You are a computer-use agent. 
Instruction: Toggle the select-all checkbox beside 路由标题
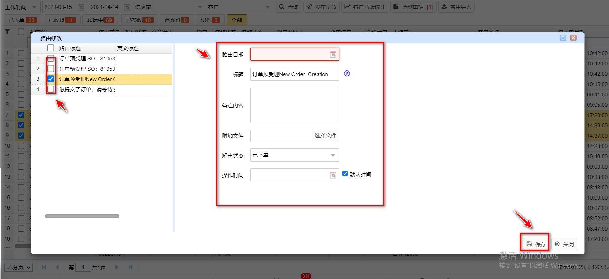tap(51, 48)
